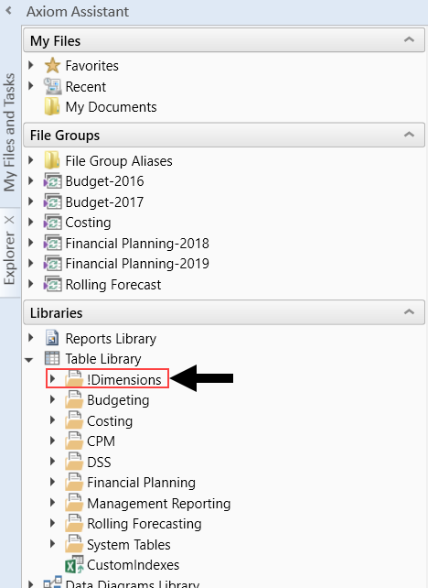Expand the !Dimensions folder

click(52, 379)
